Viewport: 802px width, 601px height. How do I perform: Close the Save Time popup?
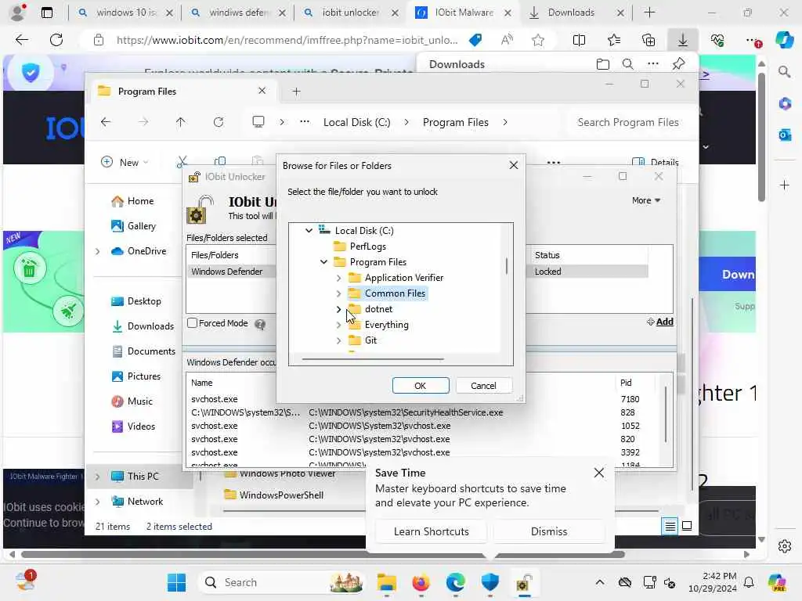pos(599,473)
